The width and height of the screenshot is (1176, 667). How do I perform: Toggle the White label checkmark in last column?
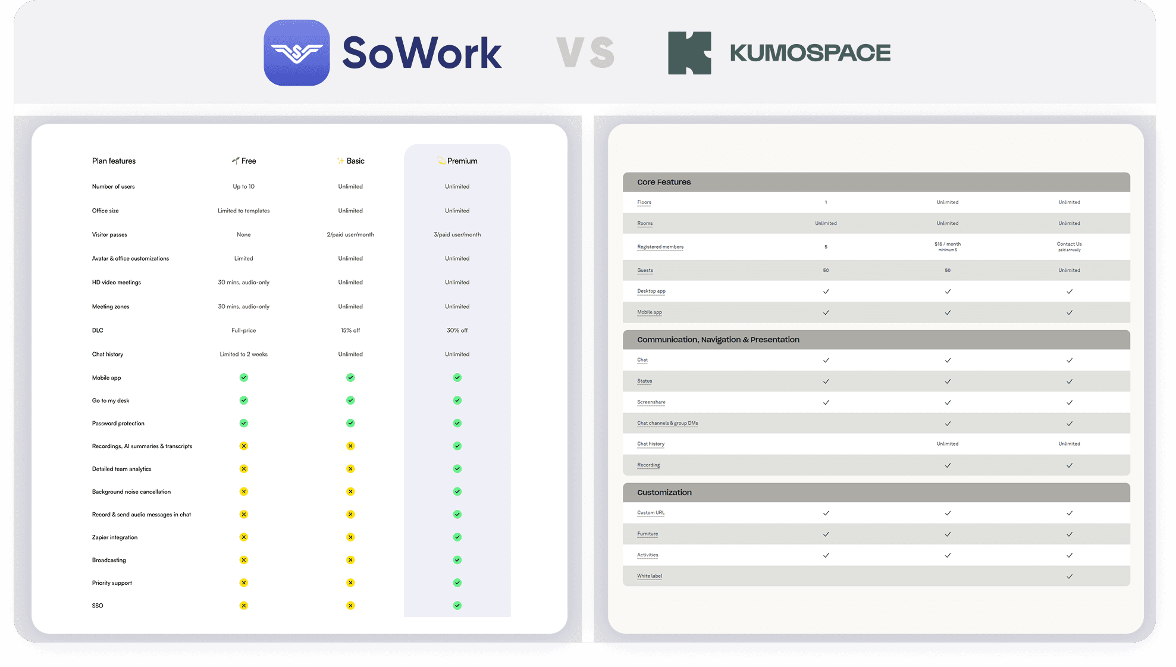(1069, 576)
